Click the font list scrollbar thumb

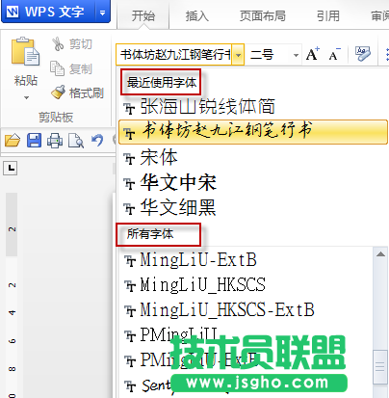pyautogui.click(x=380, y=367)
